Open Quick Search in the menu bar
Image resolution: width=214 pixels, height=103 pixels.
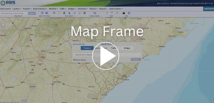point(6,9)
